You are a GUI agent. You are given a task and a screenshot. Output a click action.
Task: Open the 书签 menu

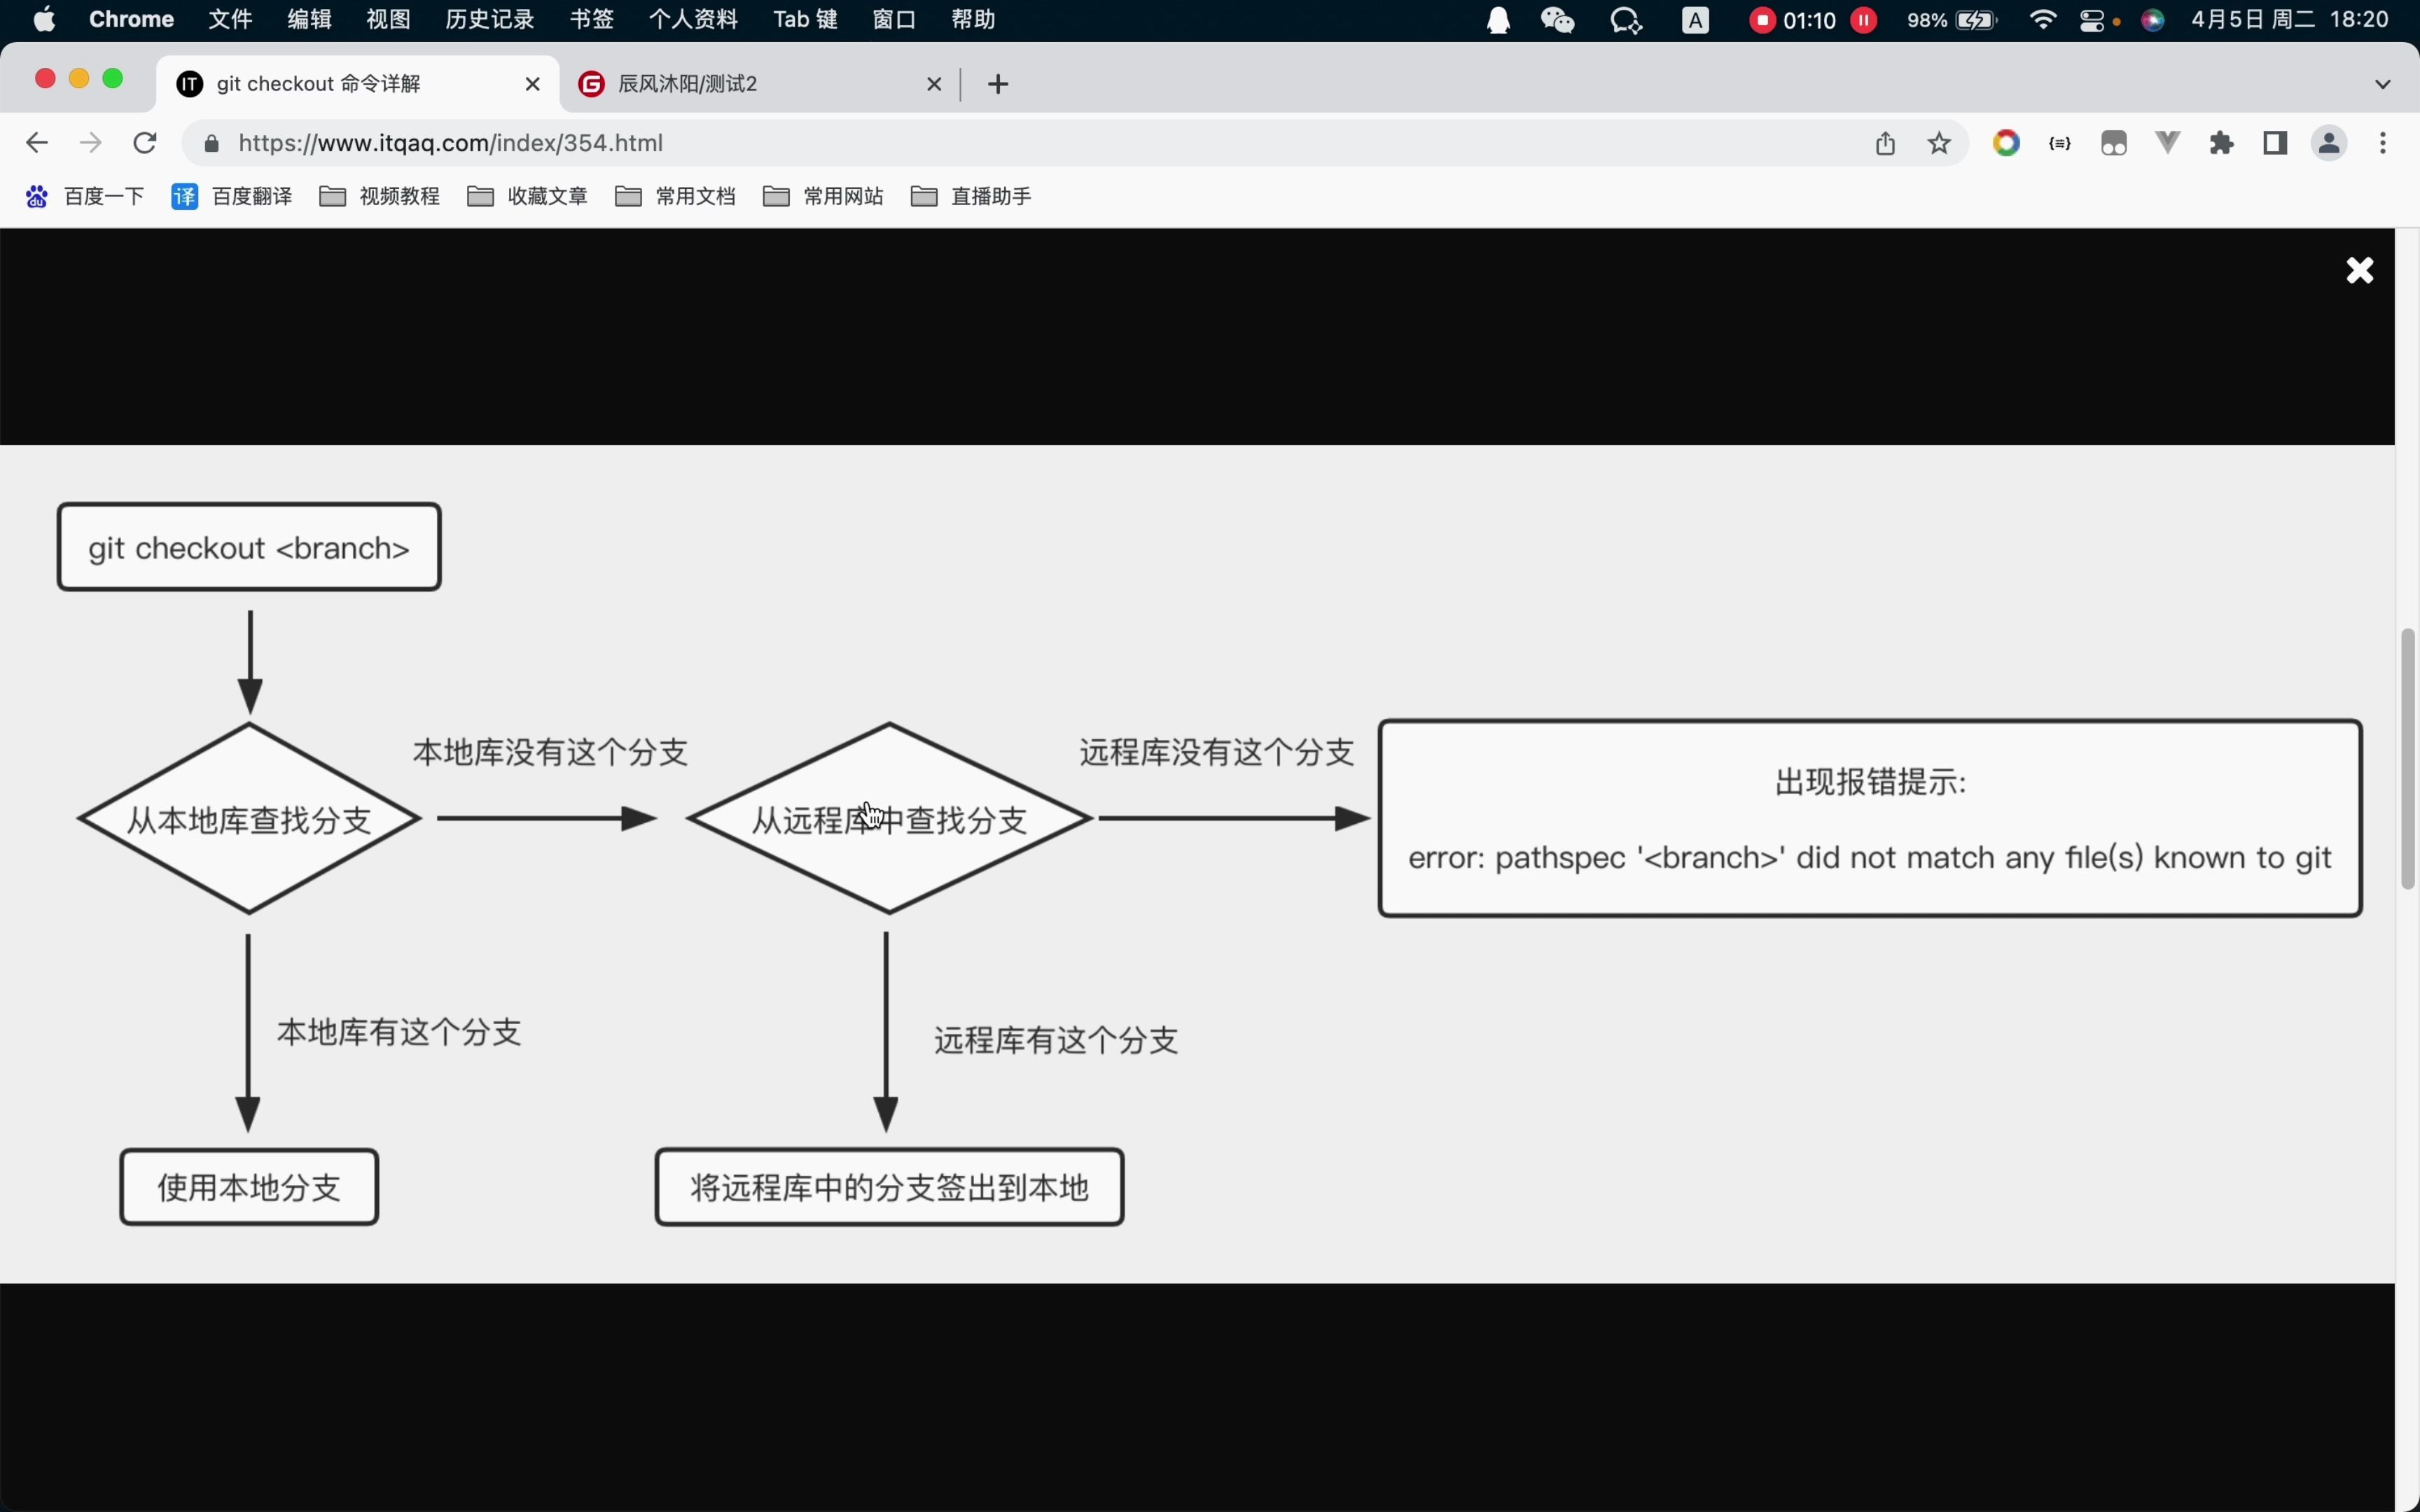coord(591,20)
